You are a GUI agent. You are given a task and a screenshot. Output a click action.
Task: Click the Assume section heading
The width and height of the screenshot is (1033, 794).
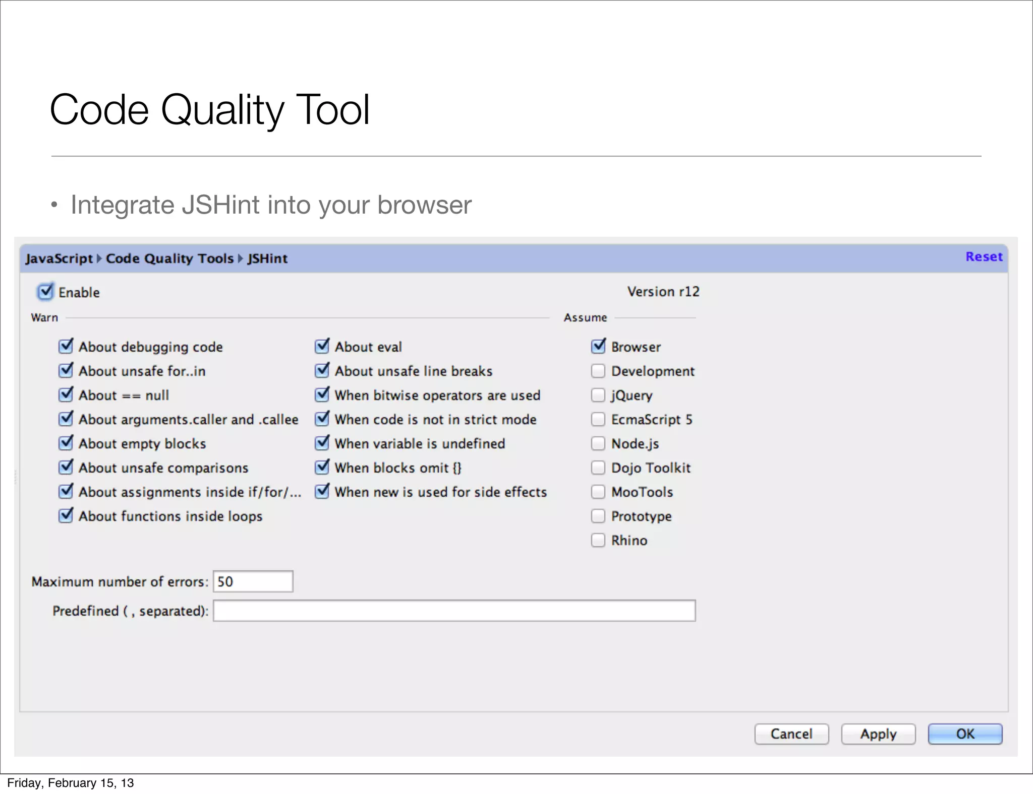585,317
